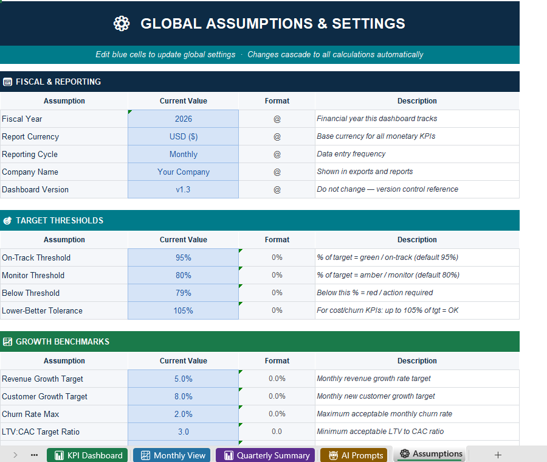The image size is (547, 462).
Task: Switch to the Monthly View tab
Action: pos(172,455)
